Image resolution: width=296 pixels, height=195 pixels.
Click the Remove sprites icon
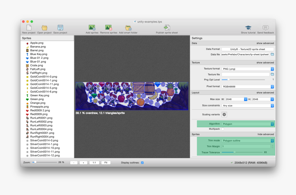[x=108, y=28]
